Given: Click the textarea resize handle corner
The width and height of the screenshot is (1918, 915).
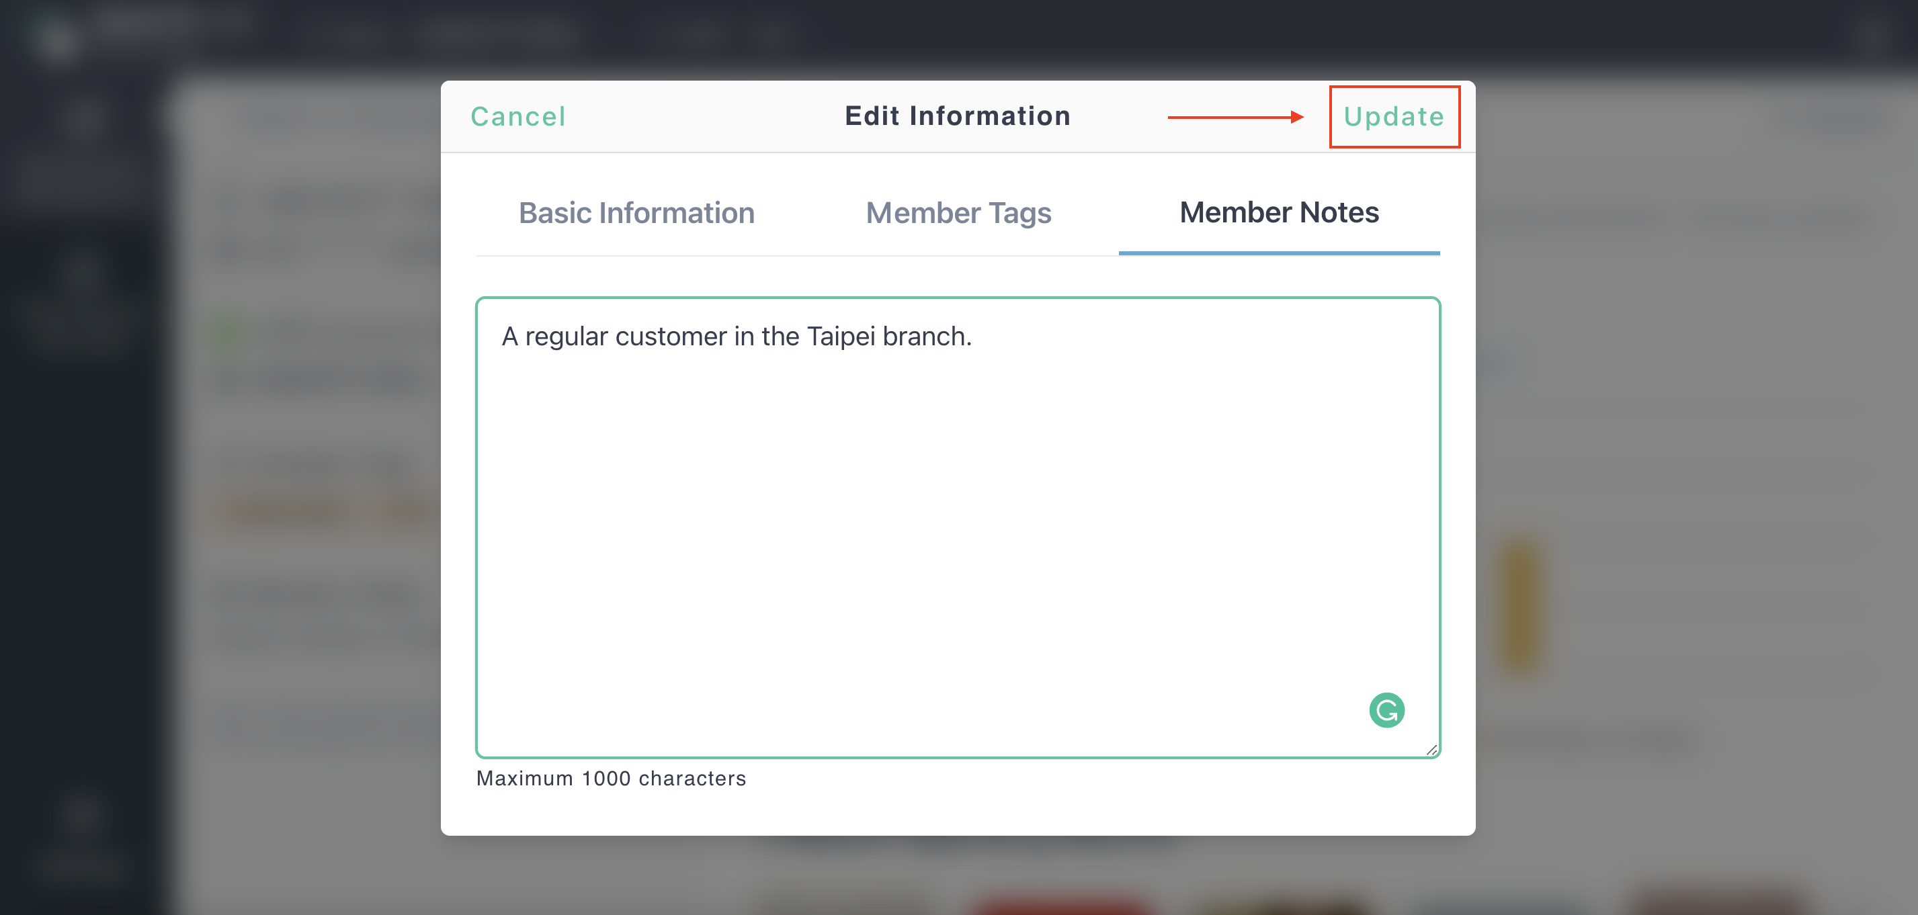Looking at the screenshot, I should (x=1431, y=749).
